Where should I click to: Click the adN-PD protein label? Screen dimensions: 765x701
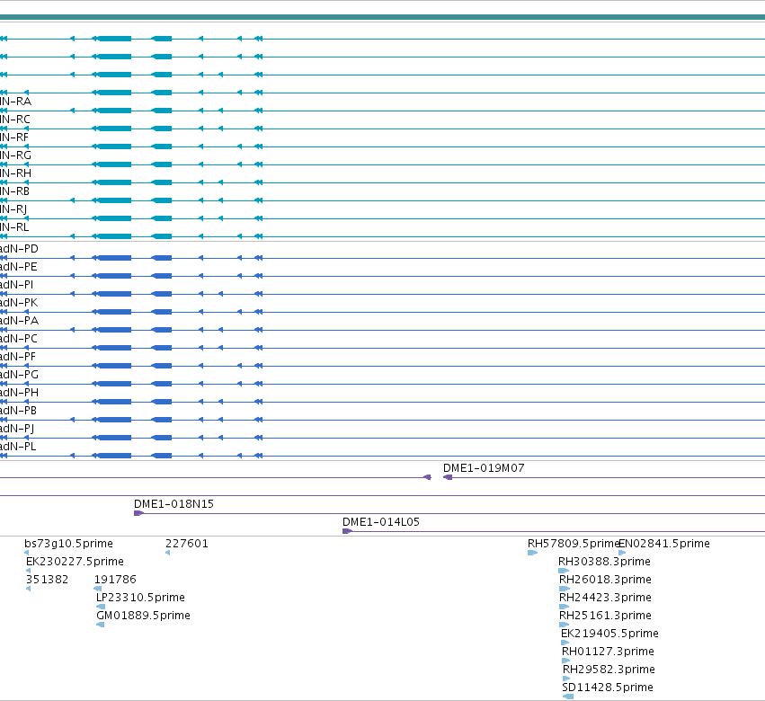(19, 249)
